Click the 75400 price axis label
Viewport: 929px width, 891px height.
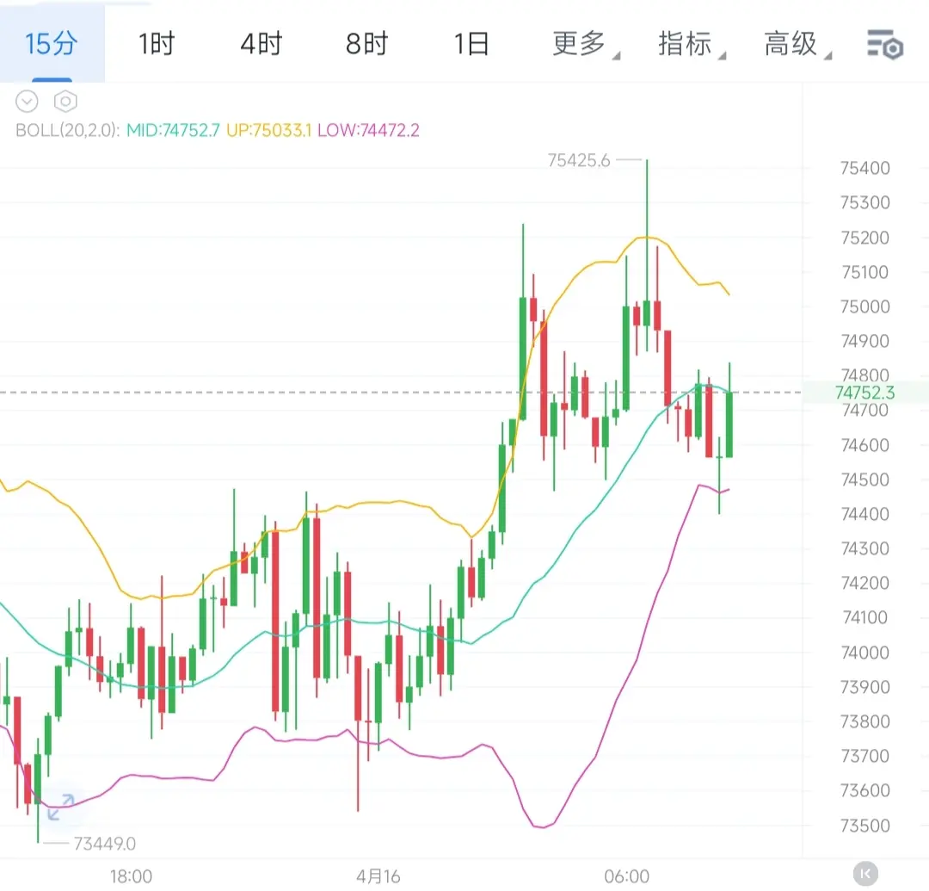point(865,168)
